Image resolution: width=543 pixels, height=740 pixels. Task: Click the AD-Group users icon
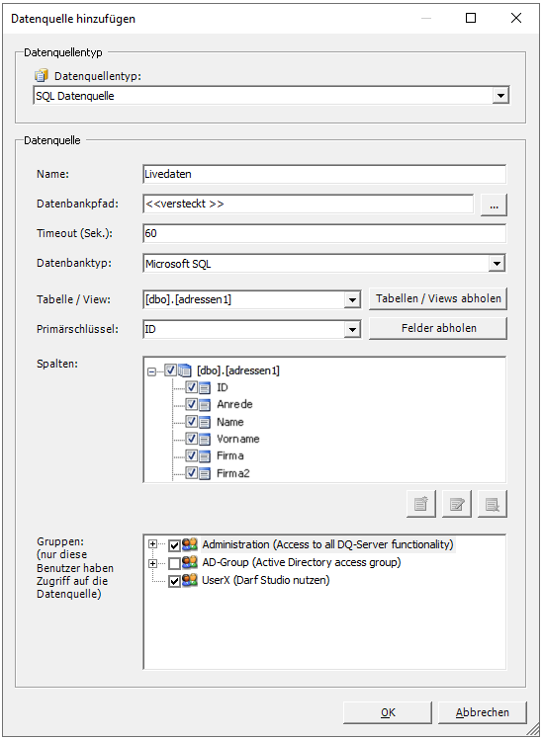tap(190, 562)
